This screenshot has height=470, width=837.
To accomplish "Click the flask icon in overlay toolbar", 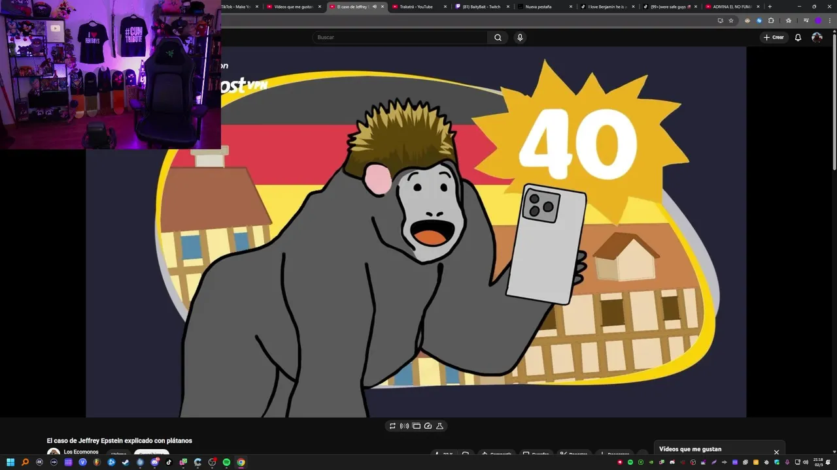I will (439, 426).
